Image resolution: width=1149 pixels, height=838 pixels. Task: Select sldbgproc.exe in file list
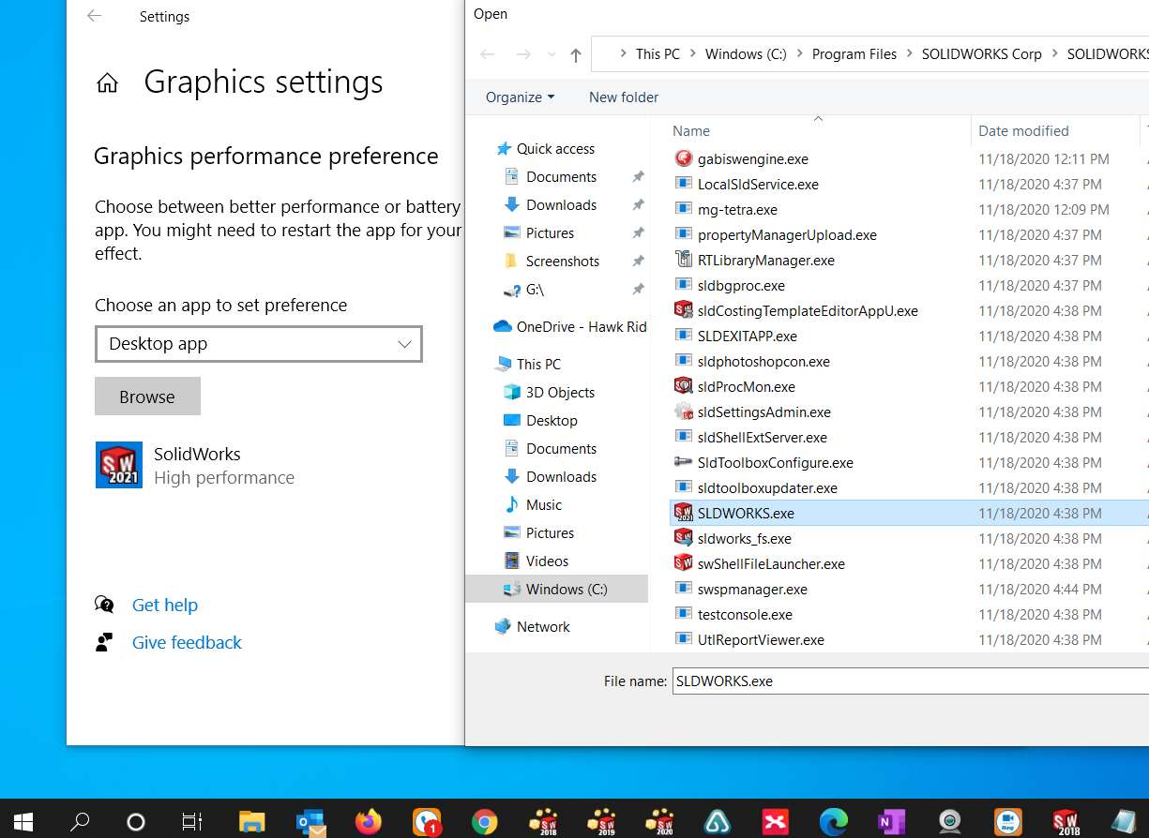click(x=741, y=286)
